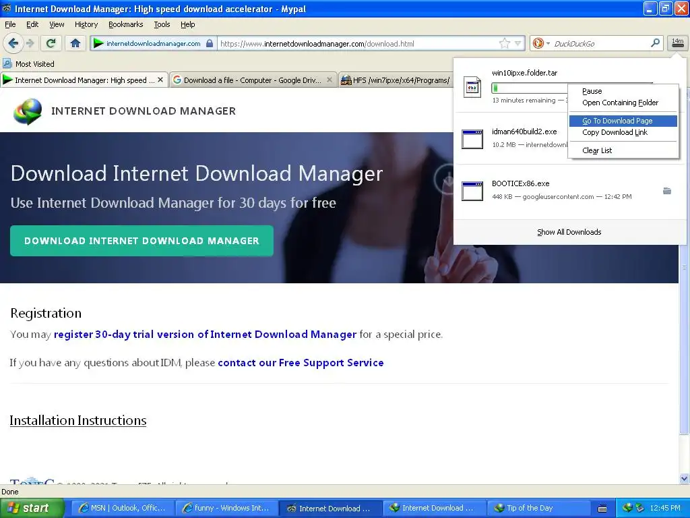
Task: Click the INTERNET DOWNLOAD MANAGER header title
Action: pyautogui.click(x=144, y=111)
